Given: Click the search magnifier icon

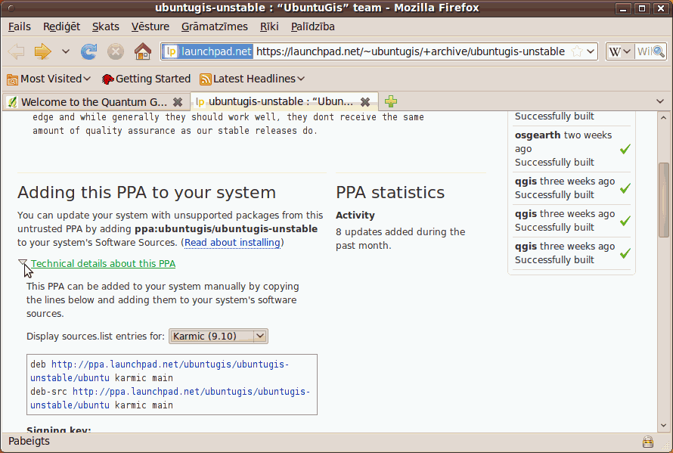Looking at the screenshot, I should pos(659,52).
